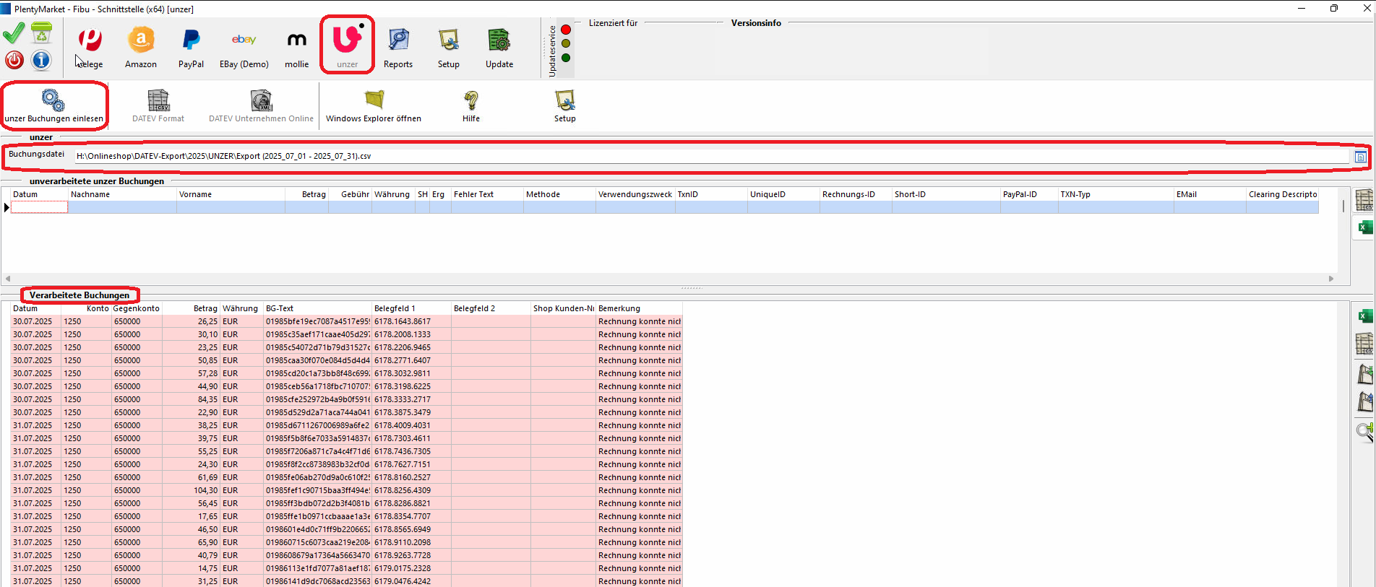This screenshot has width=1376, height=587.
Task: Click the recycle bin icon
Action: (41, 33)
